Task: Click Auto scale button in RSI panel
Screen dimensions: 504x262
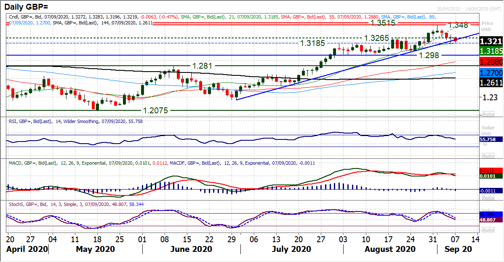Action: (488, 156)
